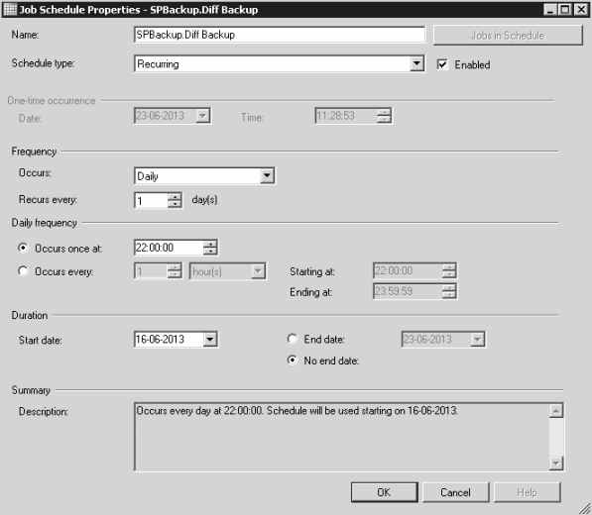Open the Occurs frequency dropdown
This screenshot has width=592, height=515.
click(x=267, y=175)
